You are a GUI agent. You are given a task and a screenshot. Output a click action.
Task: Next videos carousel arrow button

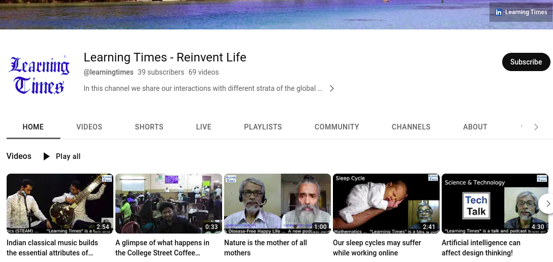547,204
